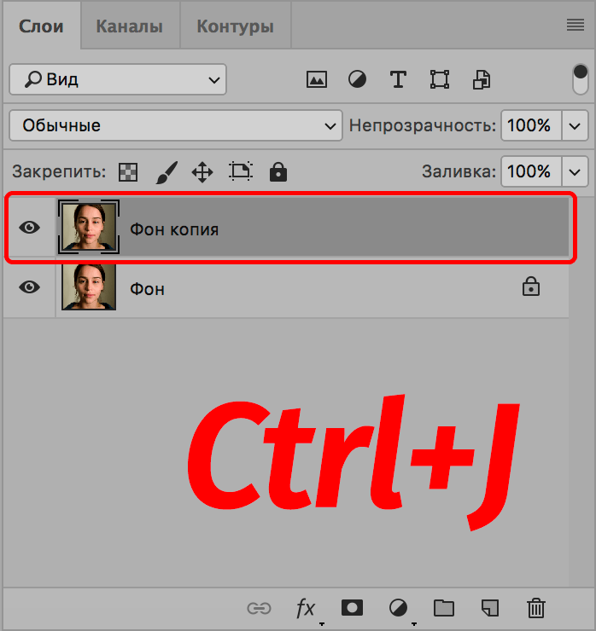Filter layers by type (T) icon
Screen dimensions: 596x631
[x=398, y=80]
